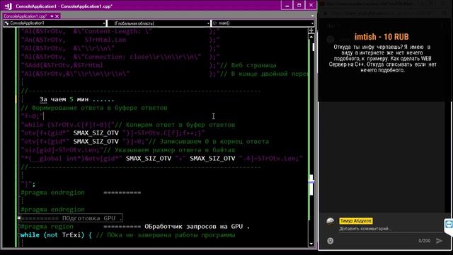Open the emoji picker in chat

point(331,241)
